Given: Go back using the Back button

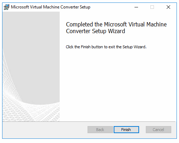Looking at the screenshot, I should [x=100, y=130].
